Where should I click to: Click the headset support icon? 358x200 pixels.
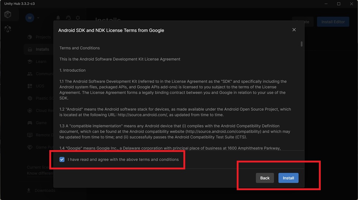68,18
